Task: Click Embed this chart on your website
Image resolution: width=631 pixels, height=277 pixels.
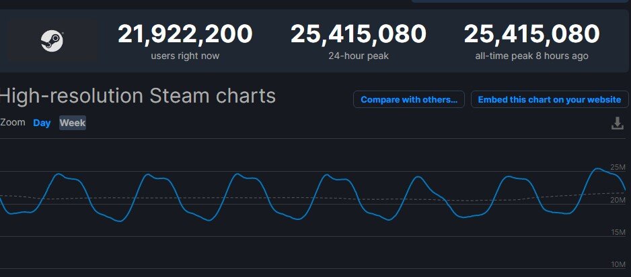Action: tap(549, 99)
